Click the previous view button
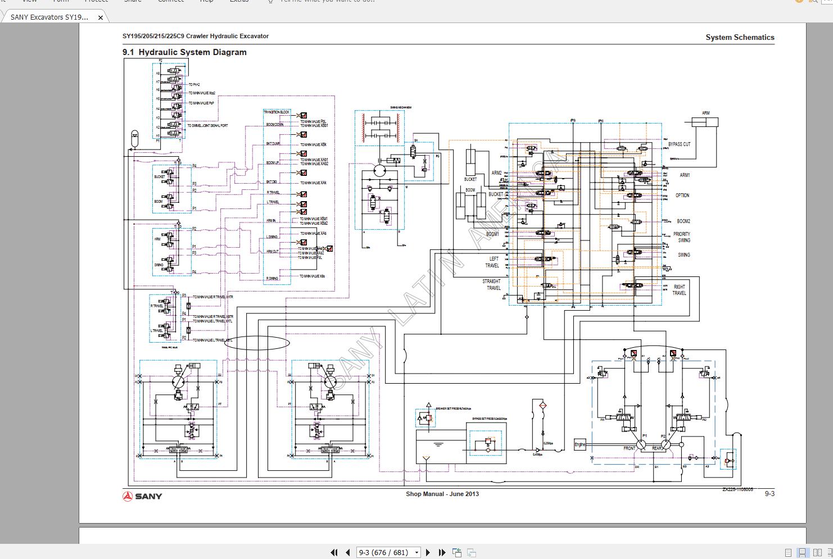The width and height of the screenshot is (833, 559). 457,552
